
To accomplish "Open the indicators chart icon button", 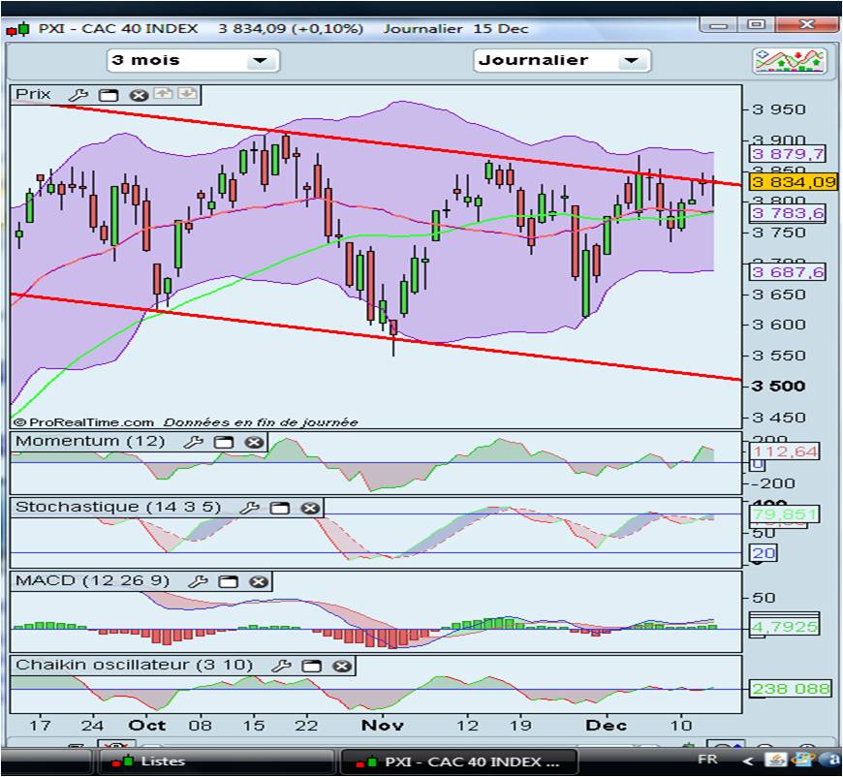I will coord(790,60).
